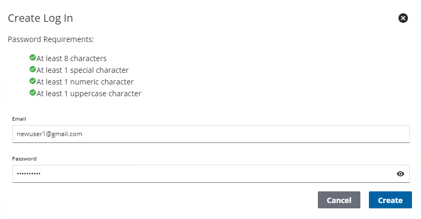Show password using the eye icon
The height and width of the screenshot is (219, 421).
click(400, 174)
